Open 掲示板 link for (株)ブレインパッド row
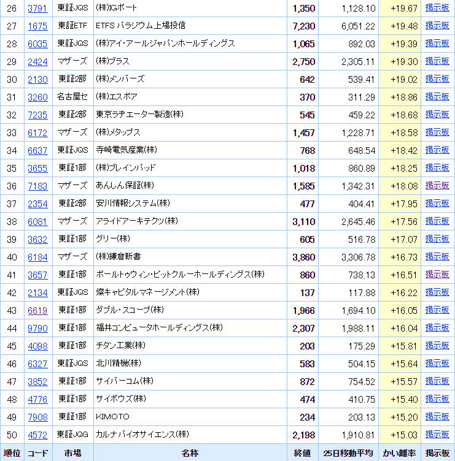455x461 pixels. (437, 168)
